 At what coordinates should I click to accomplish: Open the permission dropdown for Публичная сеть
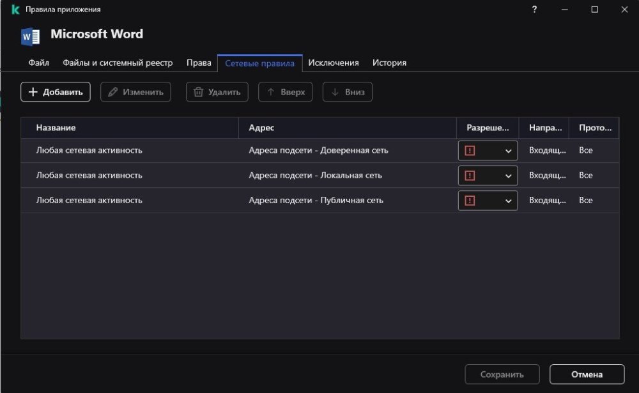[508, 200]
